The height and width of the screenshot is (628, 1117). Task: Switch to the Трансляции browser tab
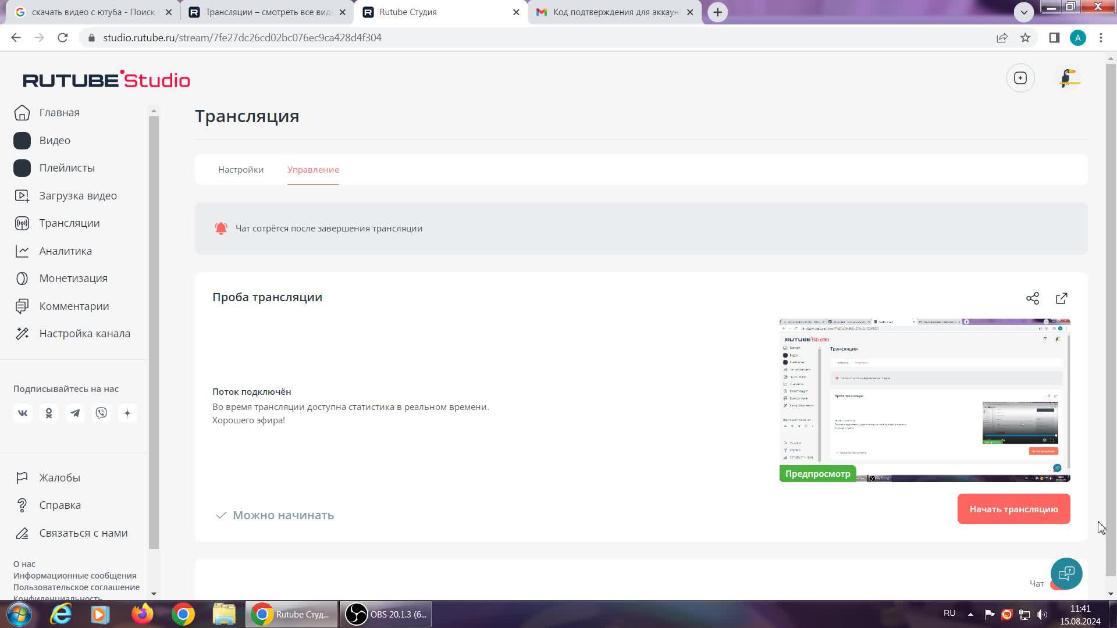[x=268, y=12]
